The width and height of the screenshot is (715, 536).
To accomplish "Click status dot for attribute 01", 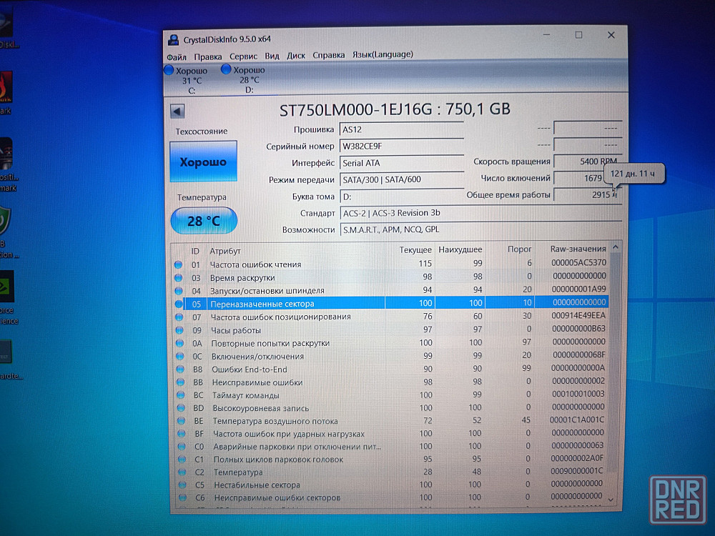I will [178, 265].
